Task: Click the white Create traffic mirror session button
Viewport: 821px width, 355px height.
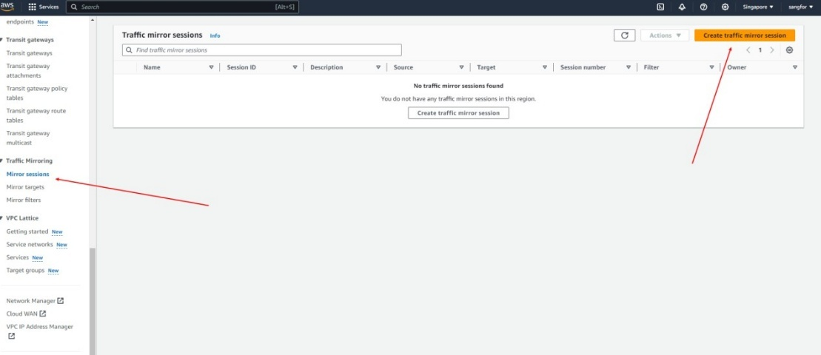Action: [458, 113]
